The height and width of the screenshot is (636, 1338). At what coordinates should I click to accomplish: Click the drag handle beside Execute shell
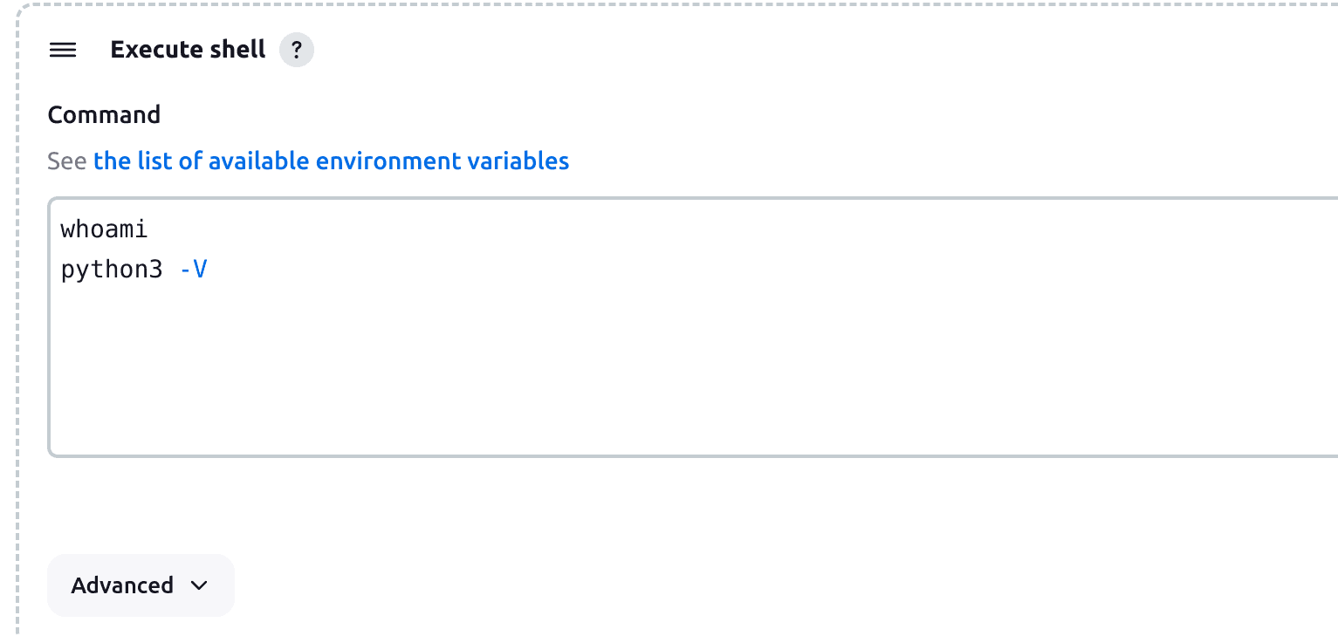coord(63,51)
